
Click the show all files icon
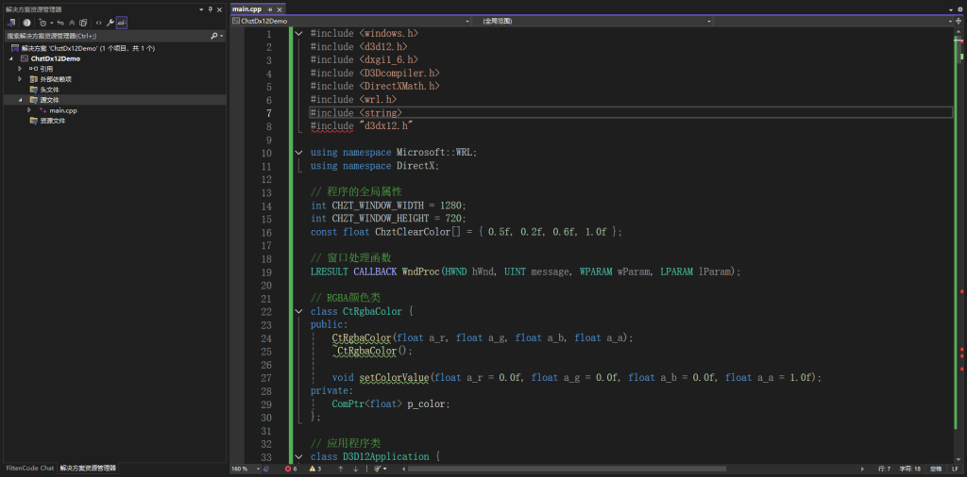[83, 23]
